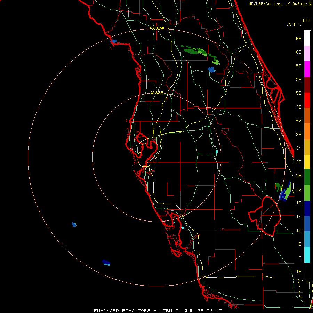Click the legend value 34

tap(299, 148)
